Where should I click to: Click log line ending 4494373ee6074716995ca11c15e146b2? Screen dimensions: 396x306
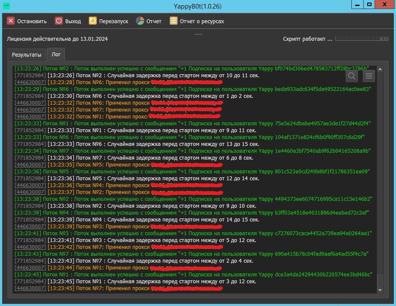(193, 199)
